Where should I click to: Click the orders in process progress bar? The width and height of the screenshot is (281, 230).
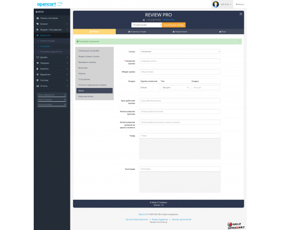coord(52,101)
